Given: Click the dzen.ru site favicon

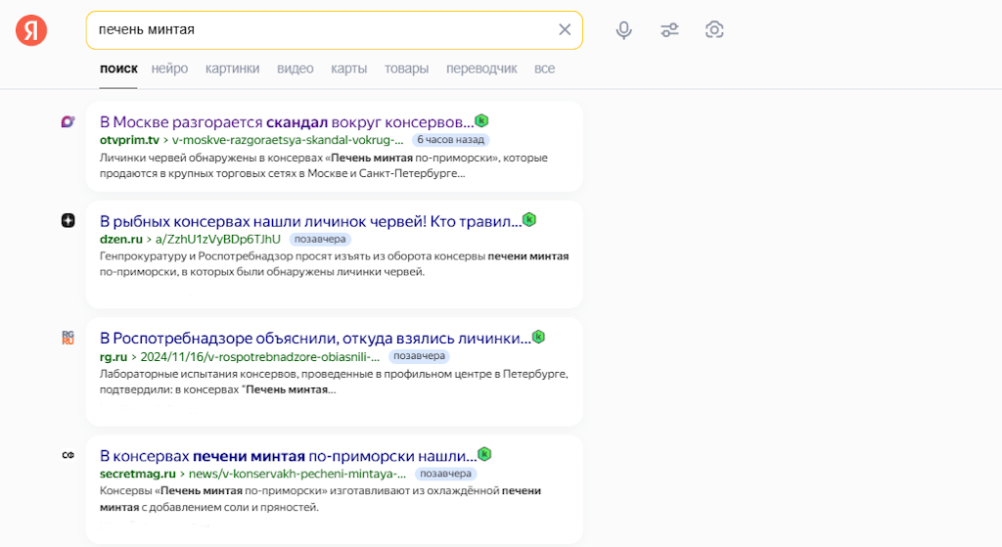Looking at the screenshot, I should [x=68, y=220].
